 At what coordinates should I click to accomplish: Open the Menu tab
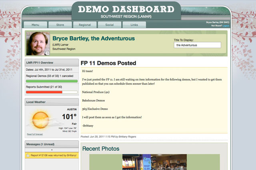click(36, 25)
